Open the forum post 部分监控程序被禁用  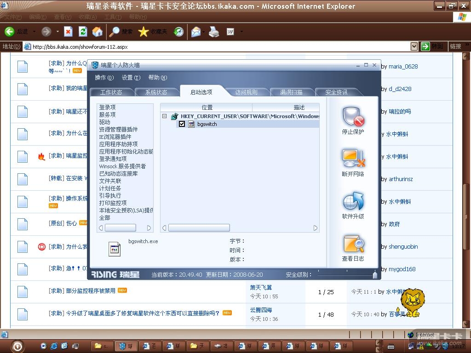[x=91, y=290]
